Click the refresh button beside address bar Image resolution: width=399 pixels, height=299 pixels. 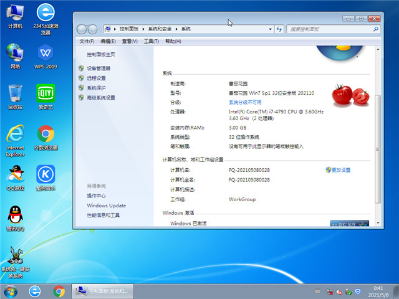[279, 29]
